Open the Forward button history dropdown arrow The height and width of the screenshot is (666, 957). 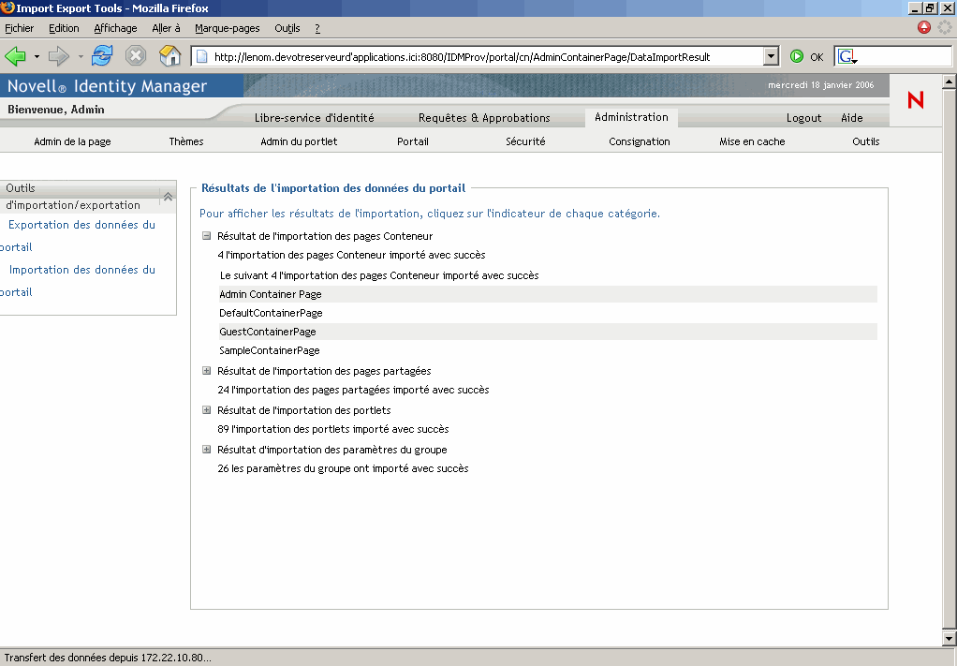tap(81, 57)
